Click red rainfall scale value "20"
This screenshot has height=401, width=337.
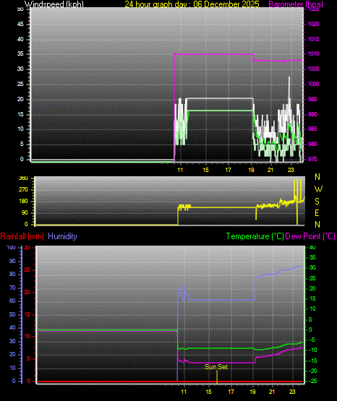tap(27, 293)
